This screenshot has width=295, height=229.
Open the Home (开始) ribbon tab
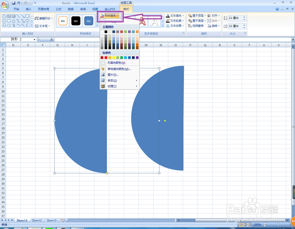tap(16, 9)
